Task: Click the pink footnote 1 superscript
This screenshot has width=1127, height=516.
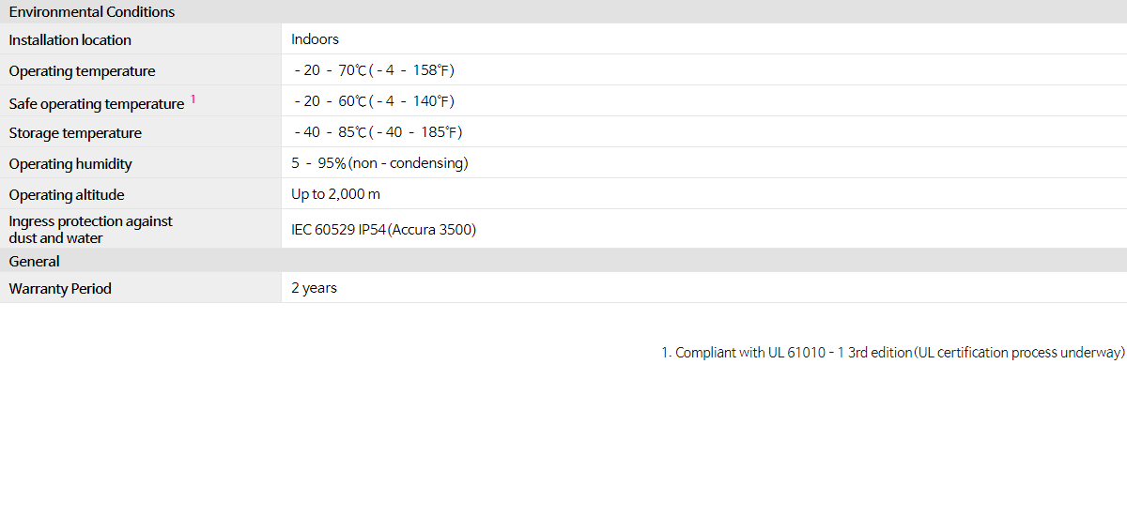Action: [x=193, y=99]
